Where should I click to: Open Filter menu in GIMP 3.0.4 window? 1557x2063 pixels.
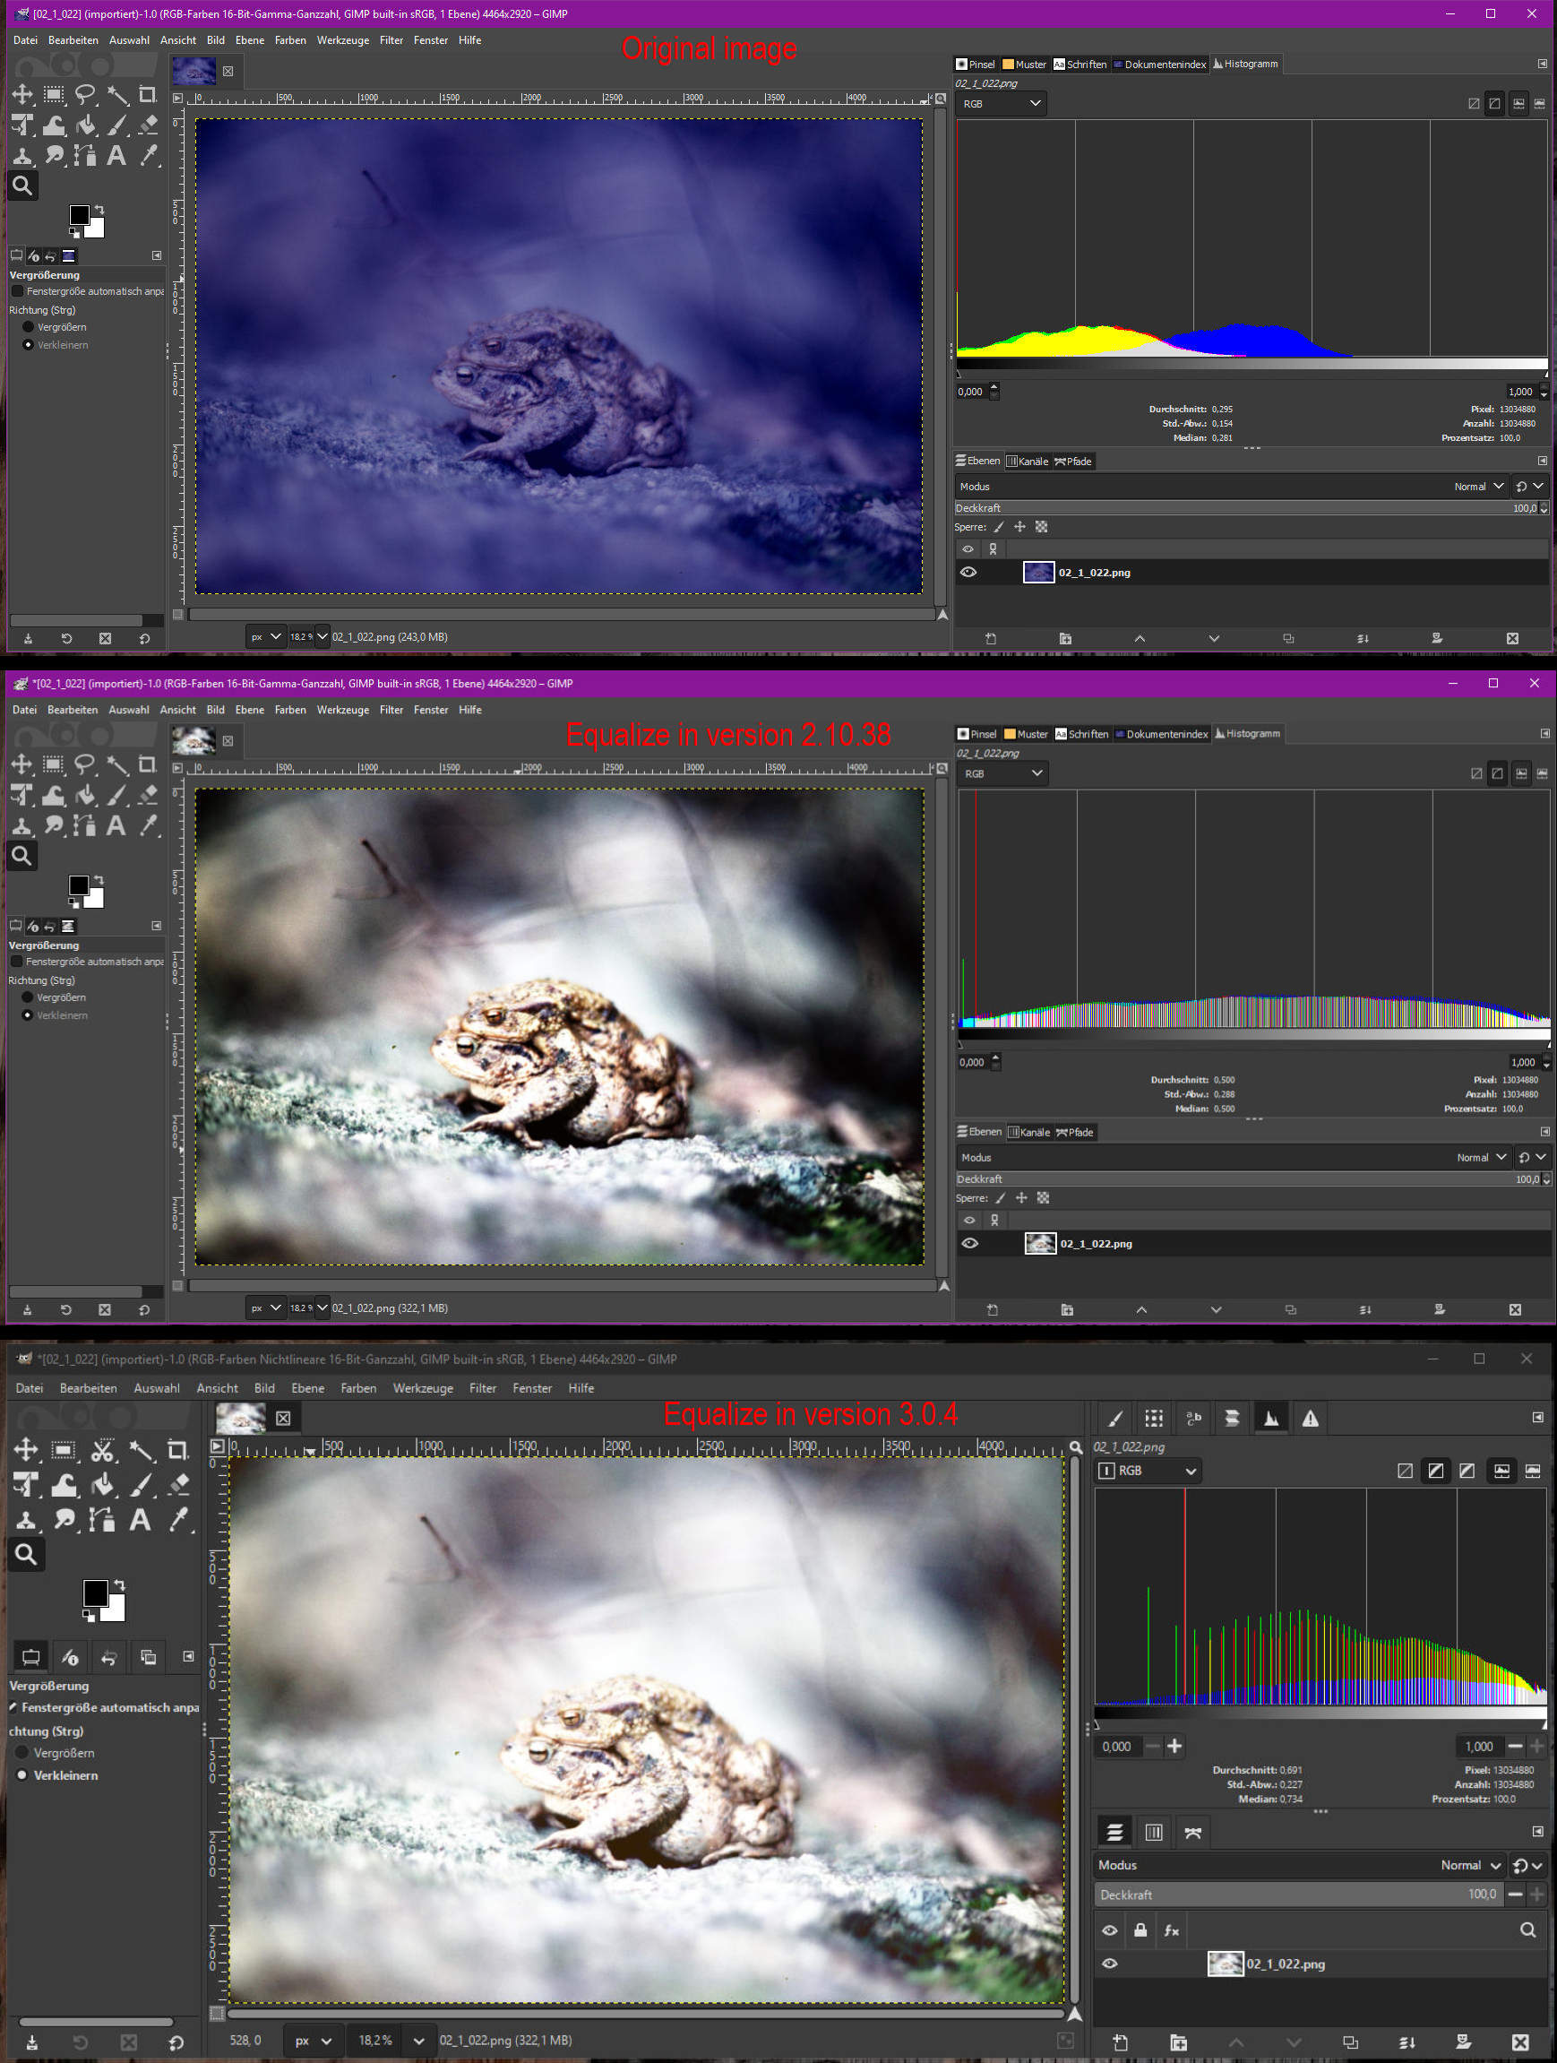click(x=482, y=1388)
